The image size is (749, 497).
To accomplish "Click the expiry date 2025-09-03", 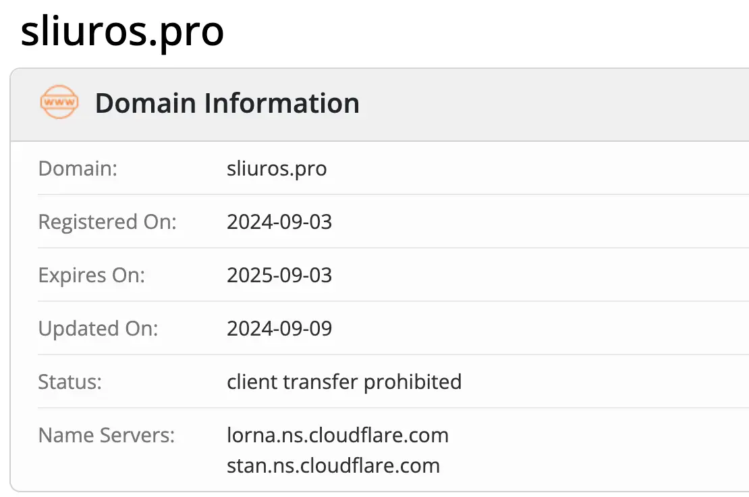I will pos(279,275).
